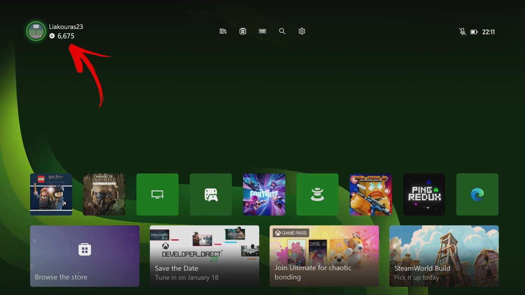Click the controller battery indicator
The height and width of the screenshot is (295, 525).
474,32
